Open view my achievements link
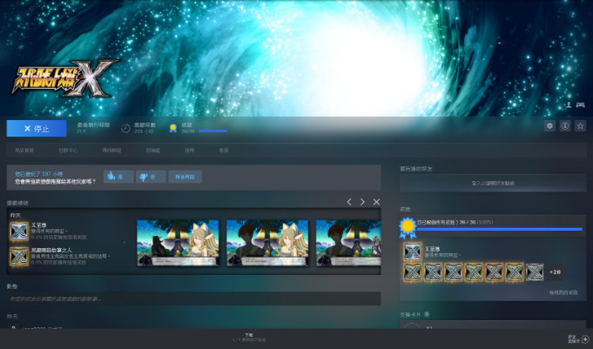Image resolution: width=593 pixels, height=349 pixels. click(x=563, y=292)
